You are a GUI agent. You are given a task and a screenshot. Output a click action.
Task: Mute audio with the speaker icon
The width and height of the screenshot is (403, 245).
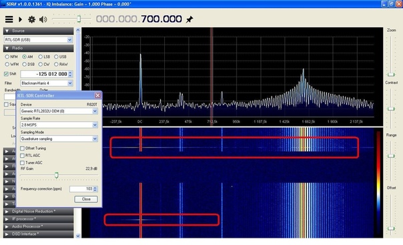(43, 19)
